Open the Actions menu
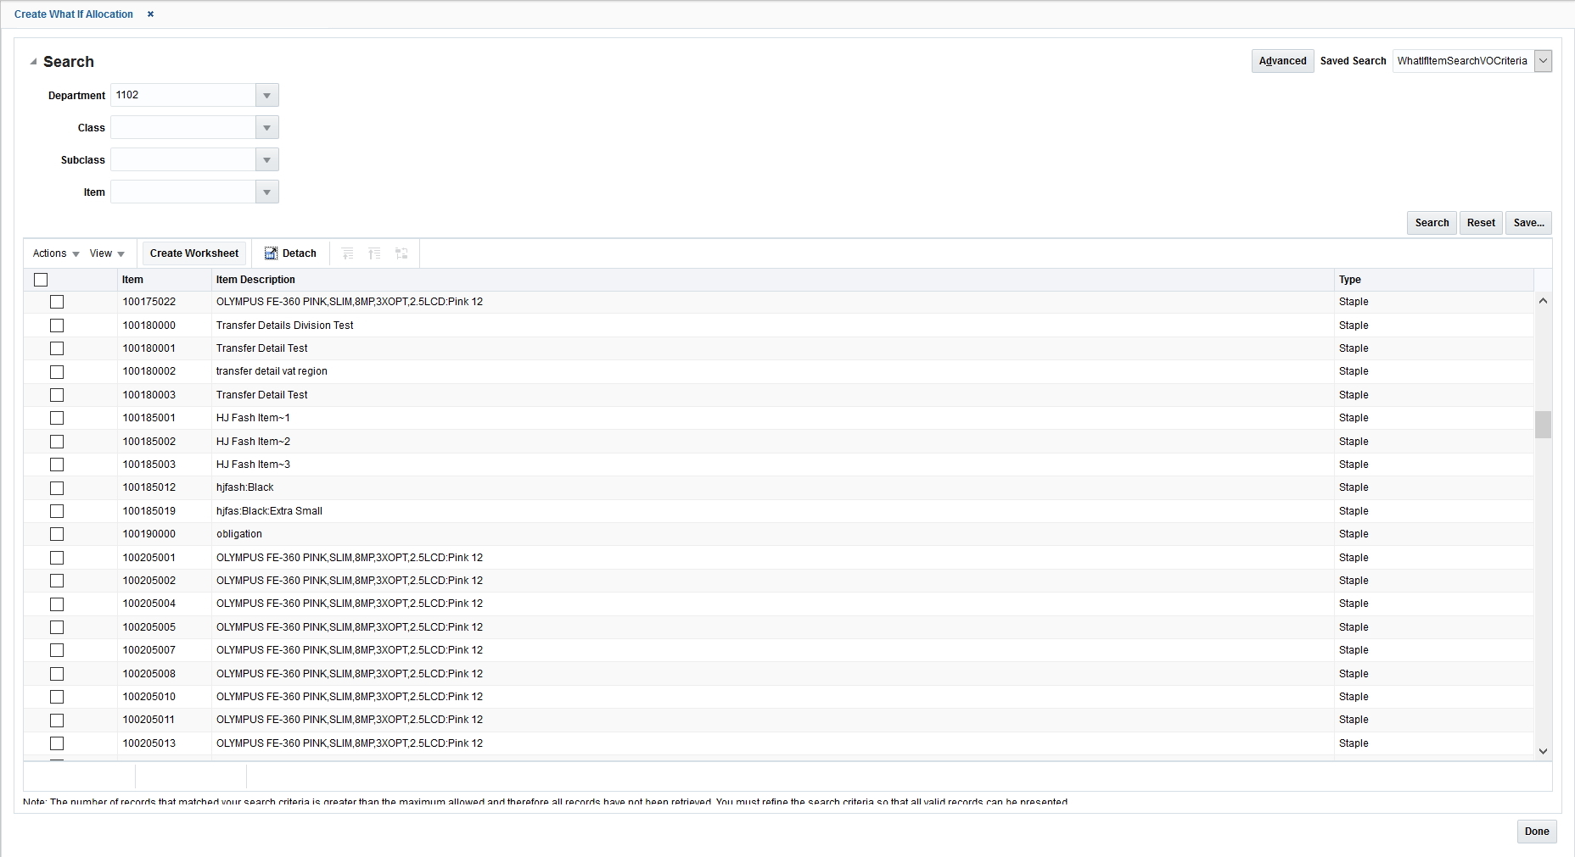1575x857 pixels. (x=56, y=253)
